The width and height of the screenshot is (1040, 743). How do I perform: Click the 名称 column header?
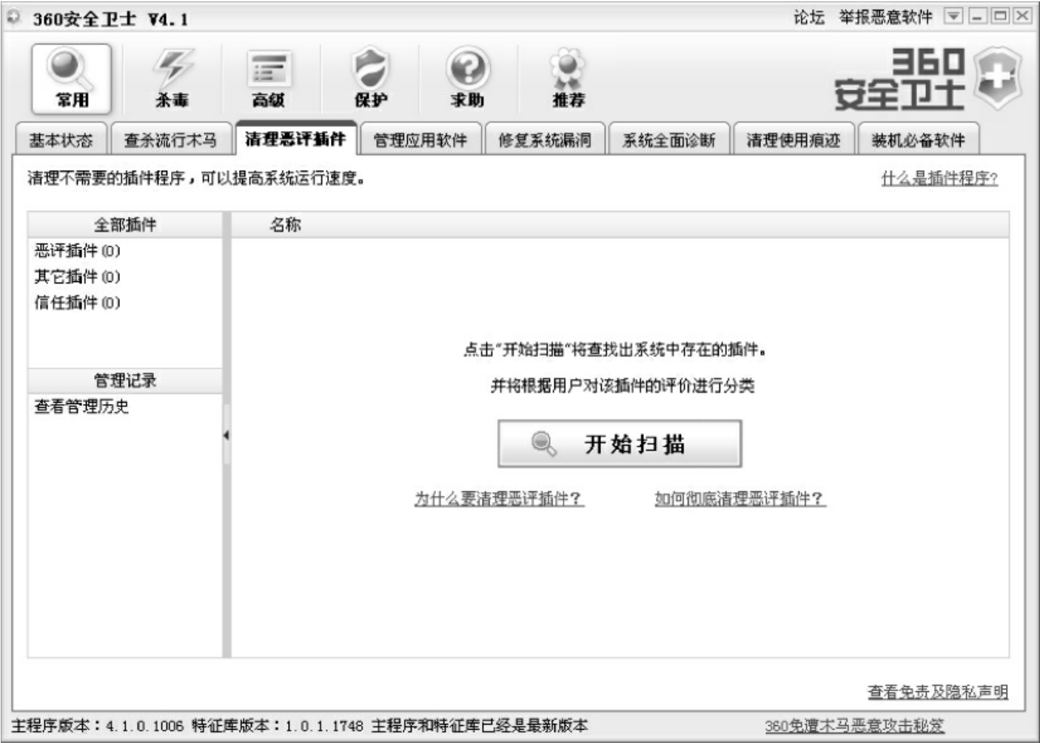click(286, 225)
